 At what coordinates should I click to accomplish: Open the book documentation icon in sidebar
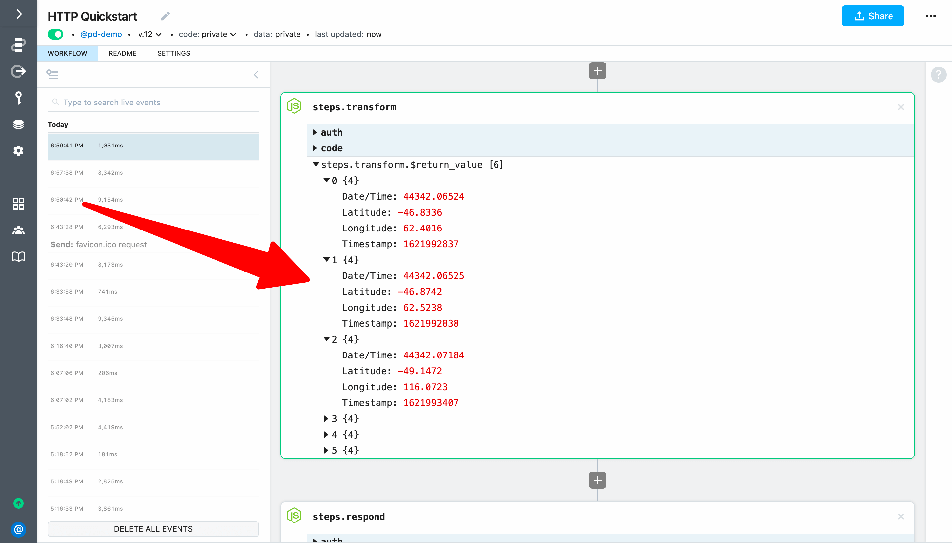18,257
